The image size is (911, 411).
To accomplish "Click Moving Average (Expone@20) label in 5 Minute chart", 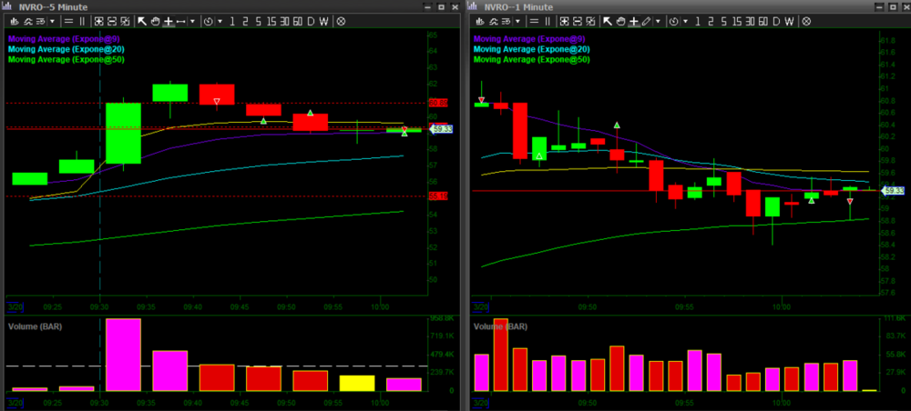I will point(66,49).
